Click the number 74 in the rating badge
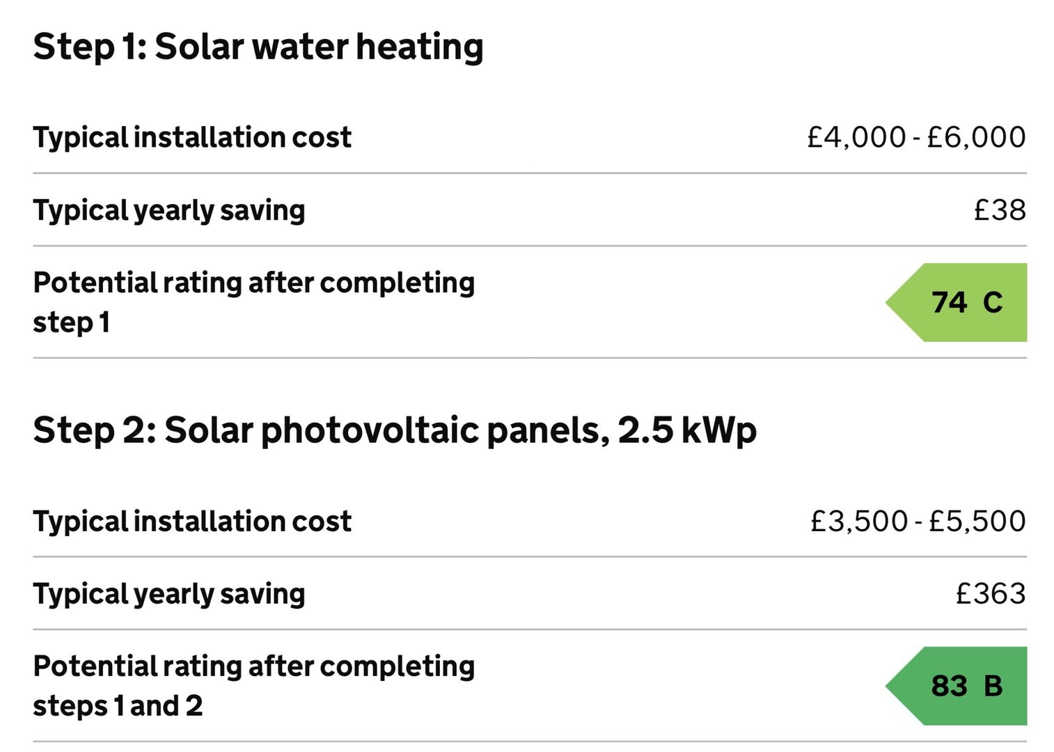This screenshot has height=752, width=1054. (x=949, y=303)
